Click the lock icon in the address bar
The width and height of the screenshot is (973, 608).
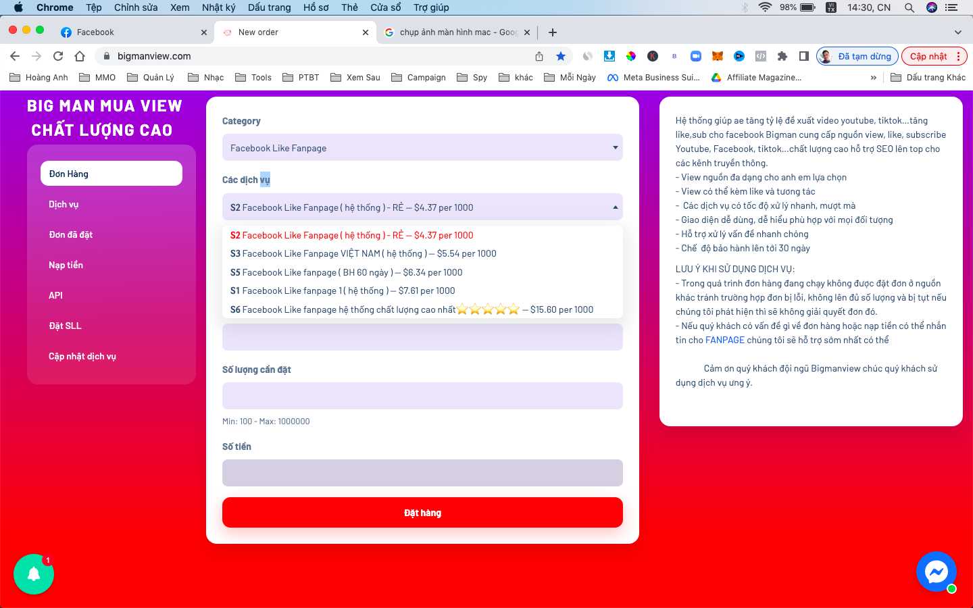[x=106, y=56]
